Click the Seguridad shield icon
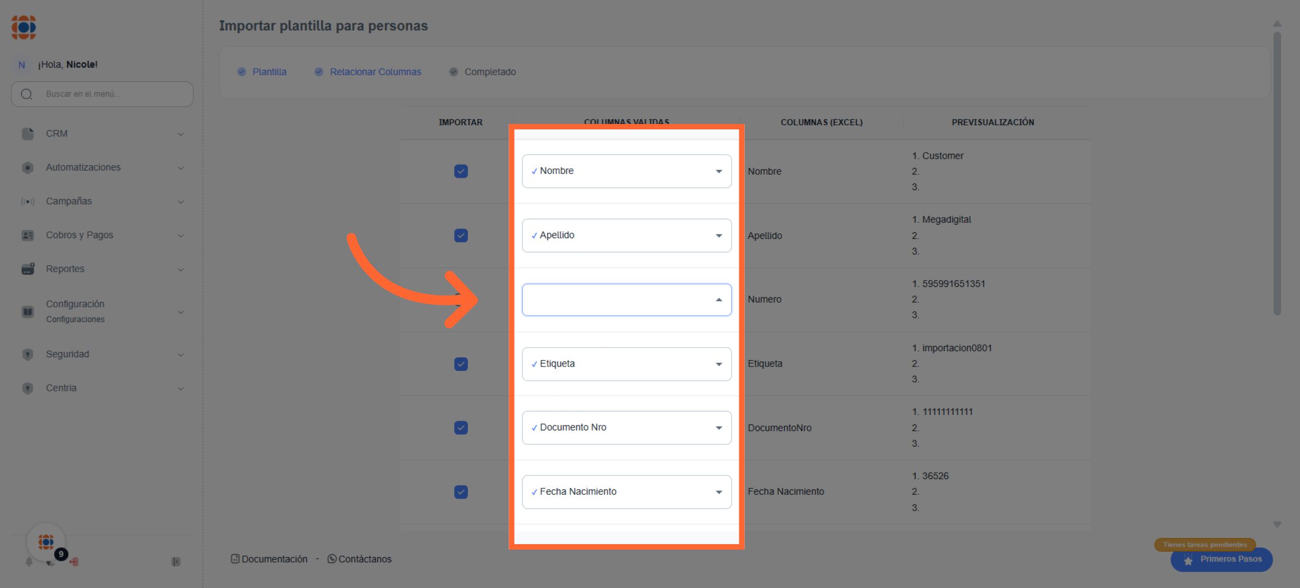 click(x=28, y=354)
